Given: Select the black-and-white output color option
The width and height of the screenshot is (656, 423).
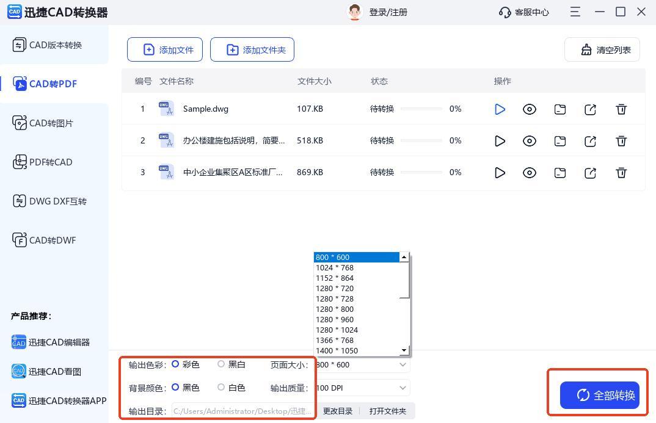Looking at the screenshot, I should coord(222,364).
